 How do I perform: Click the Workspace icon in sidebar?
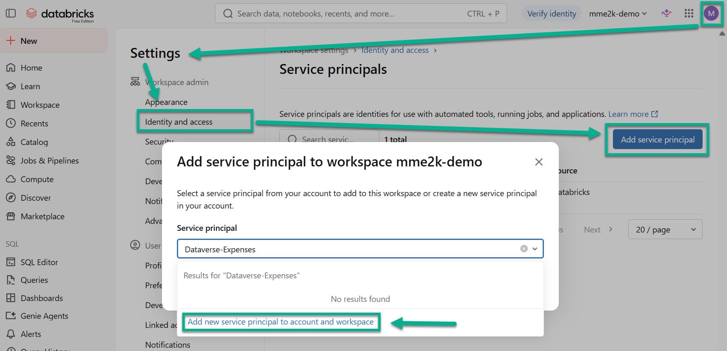coord(11,105)
